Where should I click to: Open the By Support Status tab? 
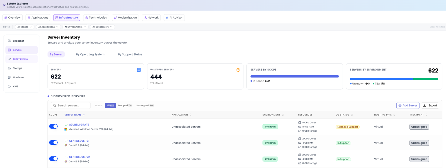(x=130, y=54)
